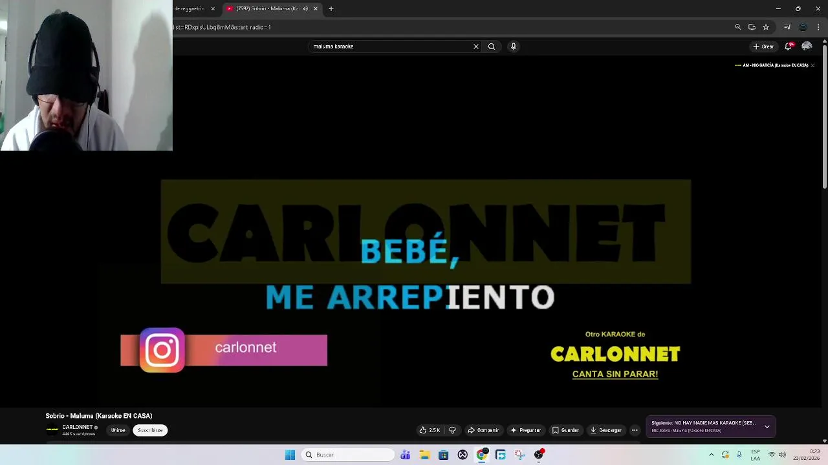828x465 pixels.
Task: Open the browser zoom magnifier icon
Action: pyautogui.click(x=738, y=27)
